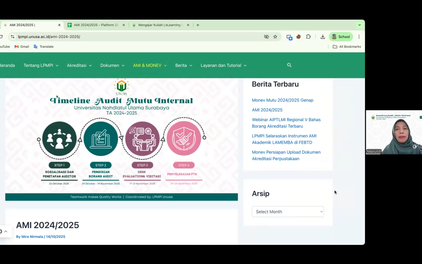Click the site search magnifier icon
The width and height of the screenshot is (422, 264).
tap(289, 65)
